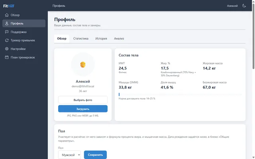255x159 pixels.
Task: Click the person icon next to Профиль
Action: tap(7, 23)
